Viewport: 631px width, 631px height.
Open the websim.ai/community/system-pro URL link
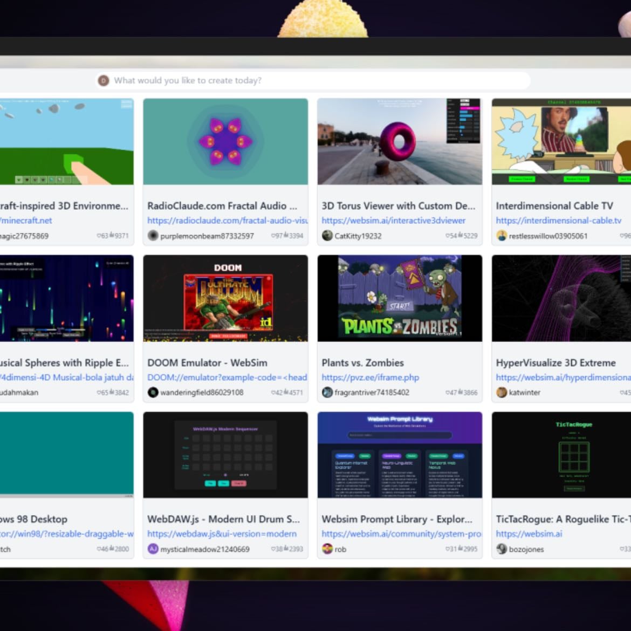[x=401, y=534]
